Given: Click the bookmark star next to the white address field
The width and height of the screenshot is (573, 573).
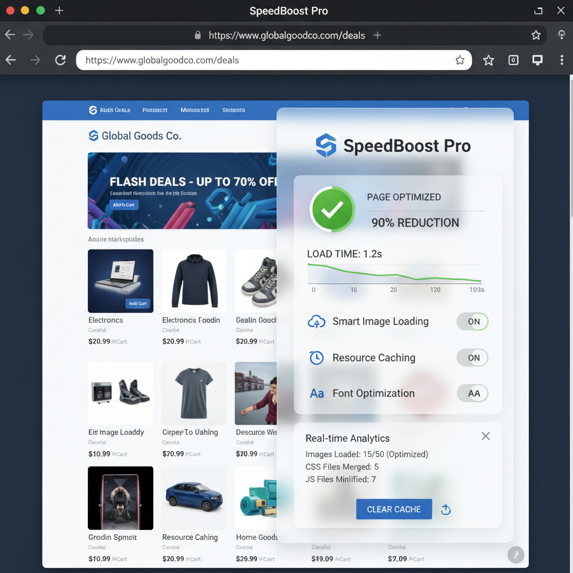Looking at the screenshot, I should (488, 60).
